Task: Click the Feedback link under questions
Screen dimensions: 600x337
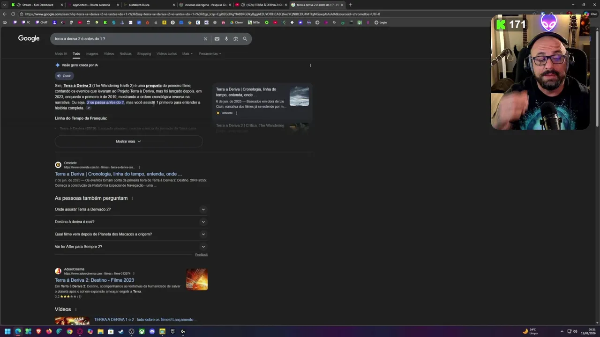Action: point(201,255)
